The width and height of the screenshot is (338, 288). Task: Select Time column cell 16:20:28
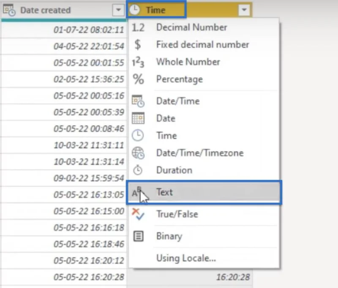[x=190, y=277]
